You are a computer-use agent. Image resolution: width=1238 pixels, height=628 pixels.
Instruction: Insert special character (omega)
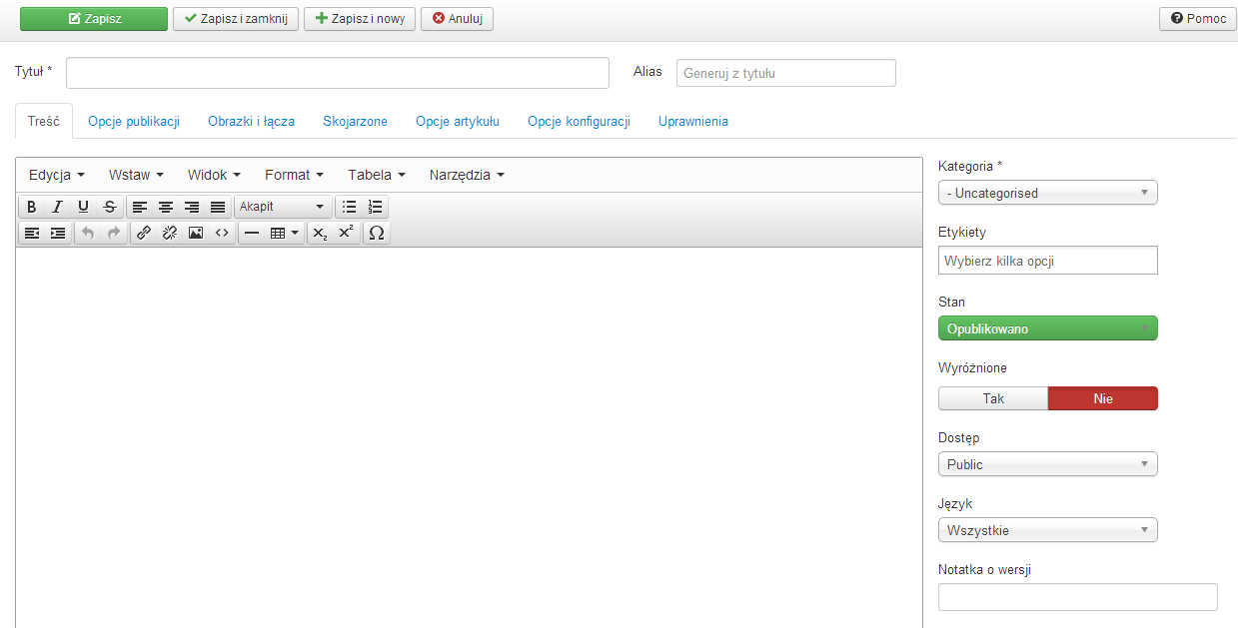click(x=376, y=234)
